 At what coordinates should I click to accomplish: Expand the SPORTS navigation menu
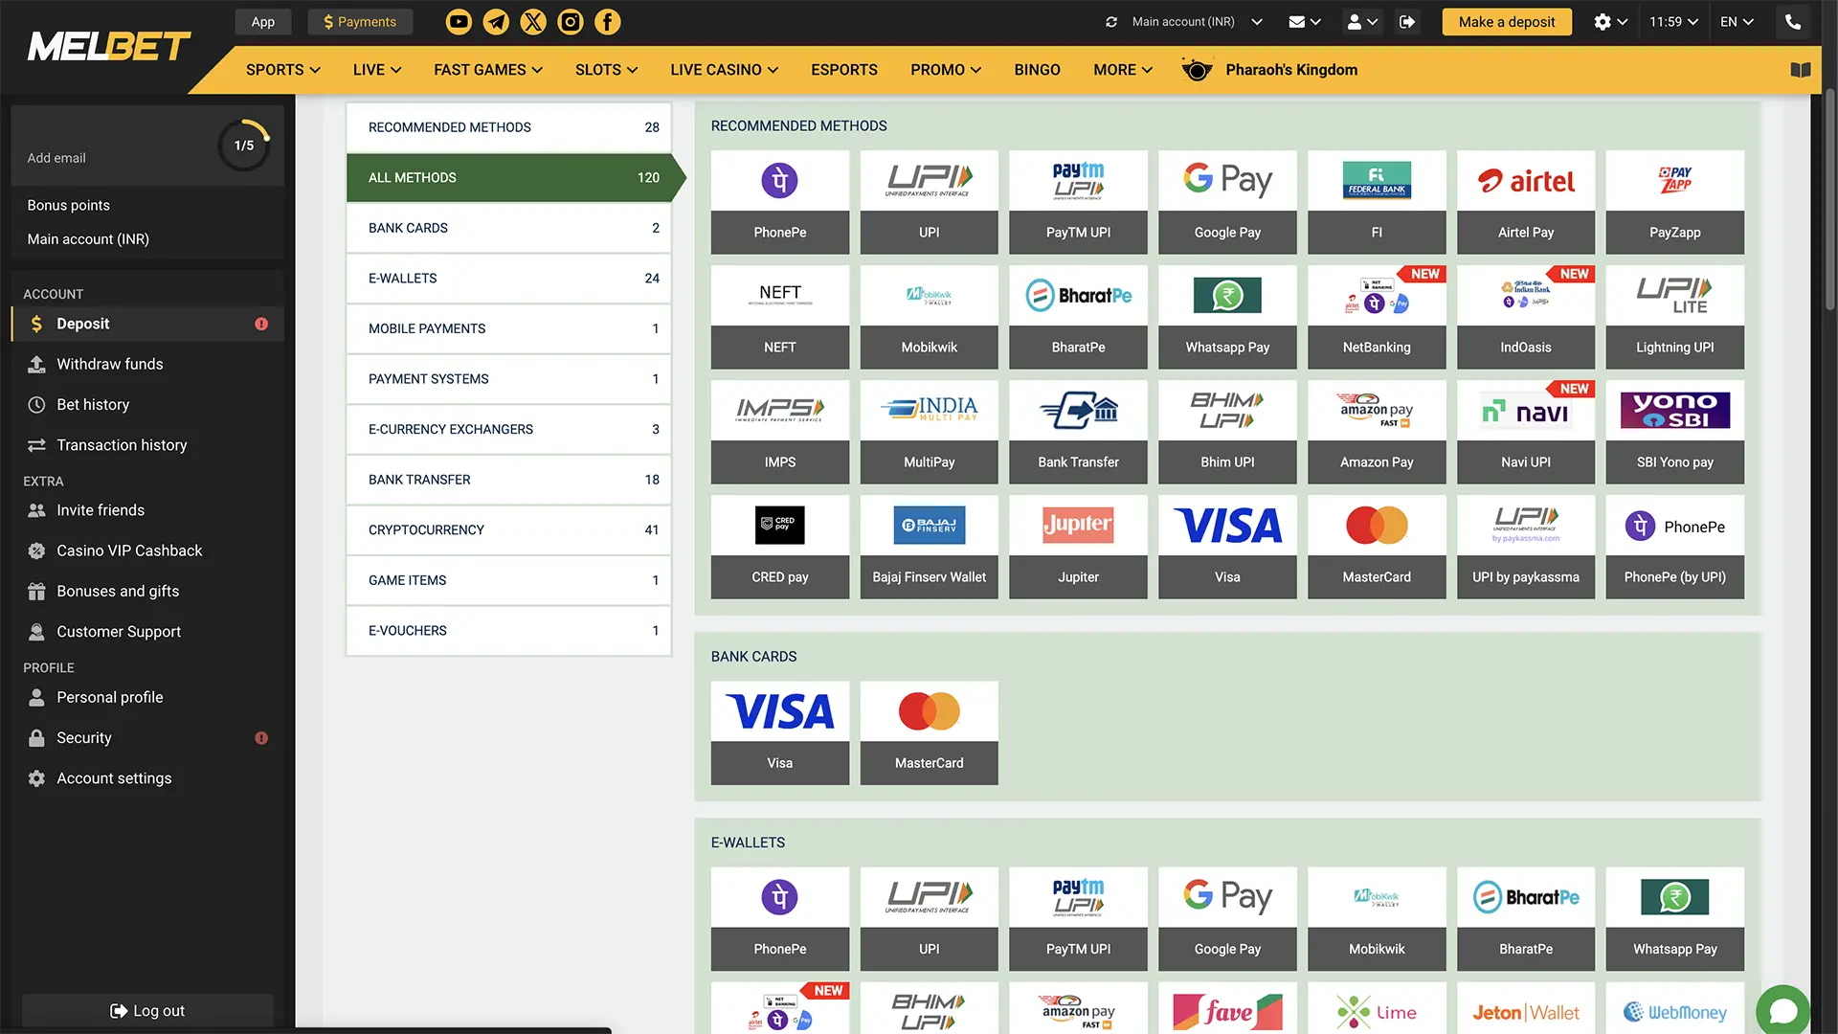pyautogui.click(x=281, y=69)
